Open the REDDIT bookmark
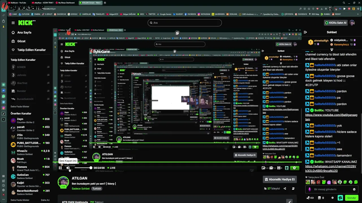This screenshot has height=203, width=362. pos(336,14)
